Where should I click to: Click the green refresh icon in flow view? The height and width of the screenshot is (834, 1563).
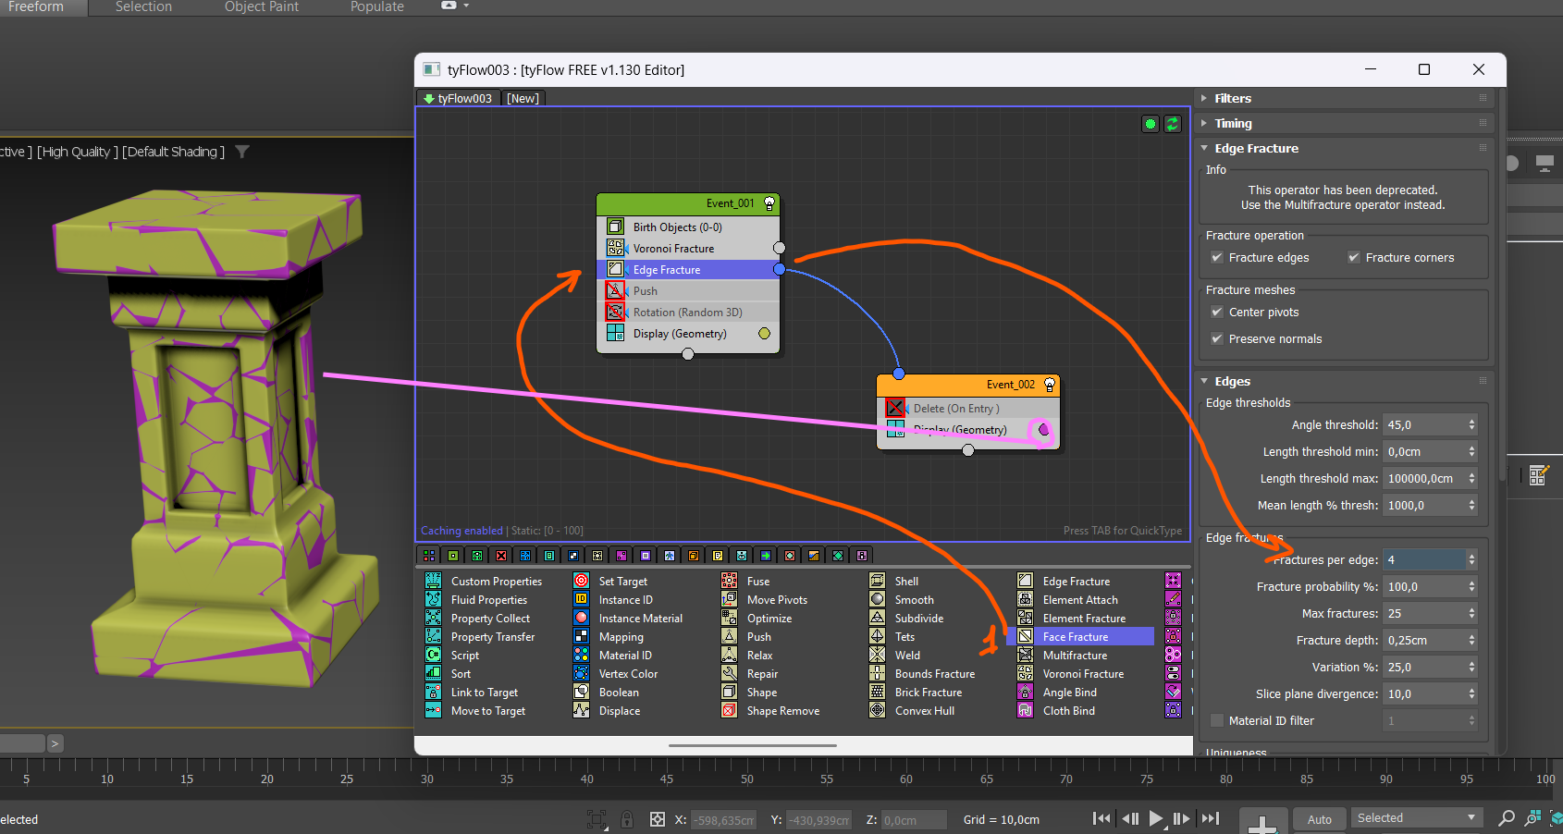pyautogui.click(x=1173, y=124)
